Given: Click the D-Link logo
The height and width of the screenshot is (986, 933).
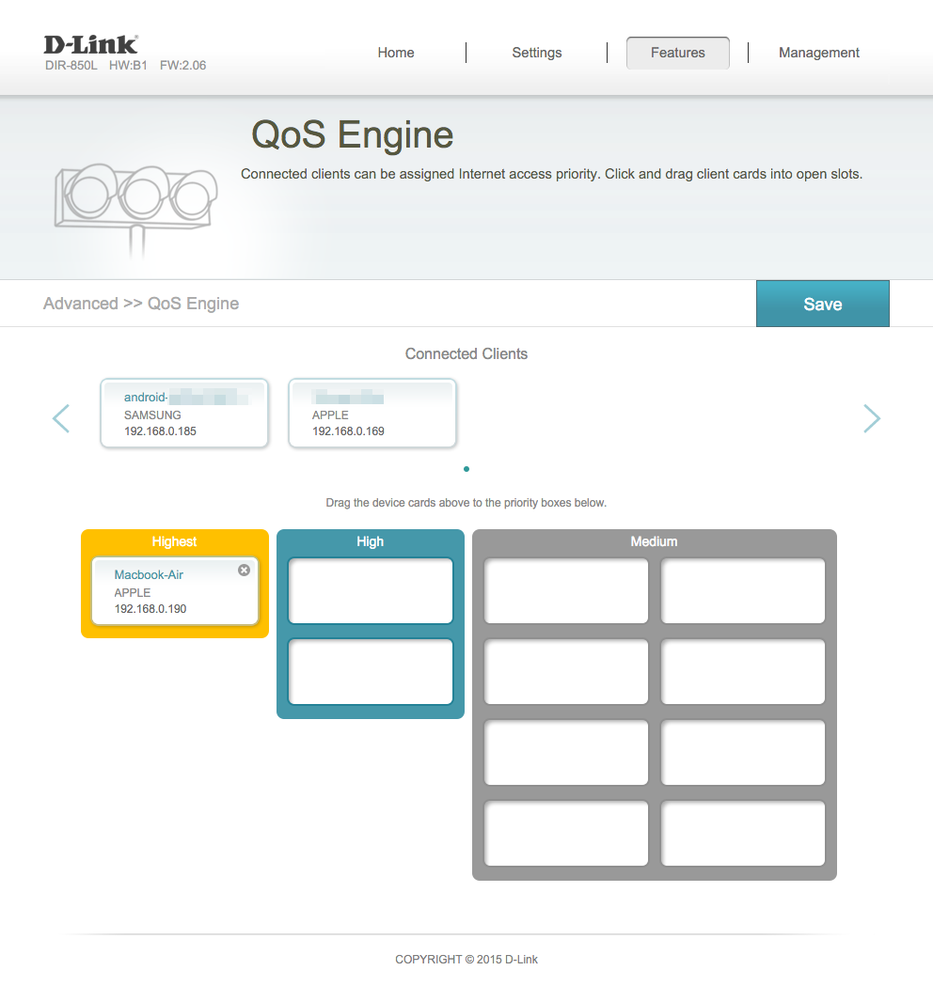Looking at the screenshot, I should pos(90,44).
